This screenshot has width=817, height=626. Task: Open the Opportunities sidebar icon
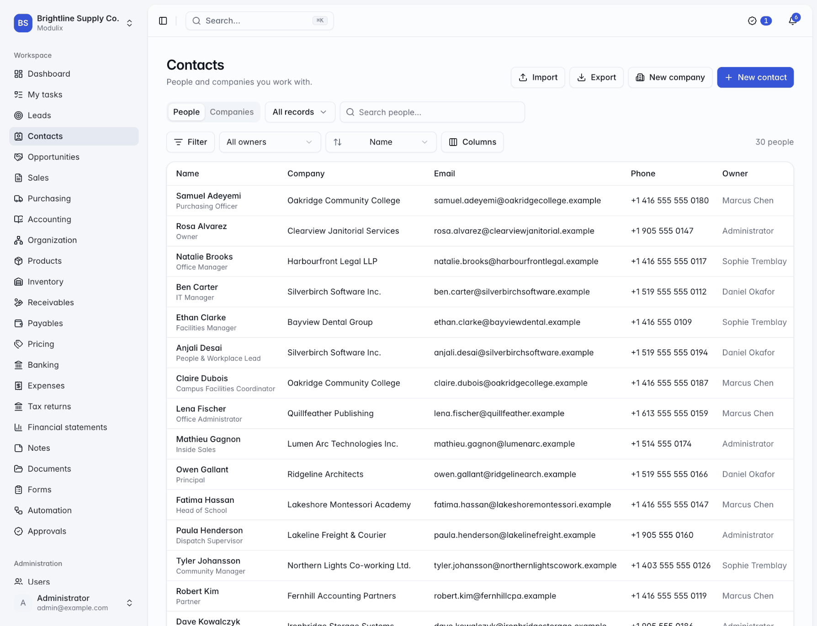pos(18,157)
